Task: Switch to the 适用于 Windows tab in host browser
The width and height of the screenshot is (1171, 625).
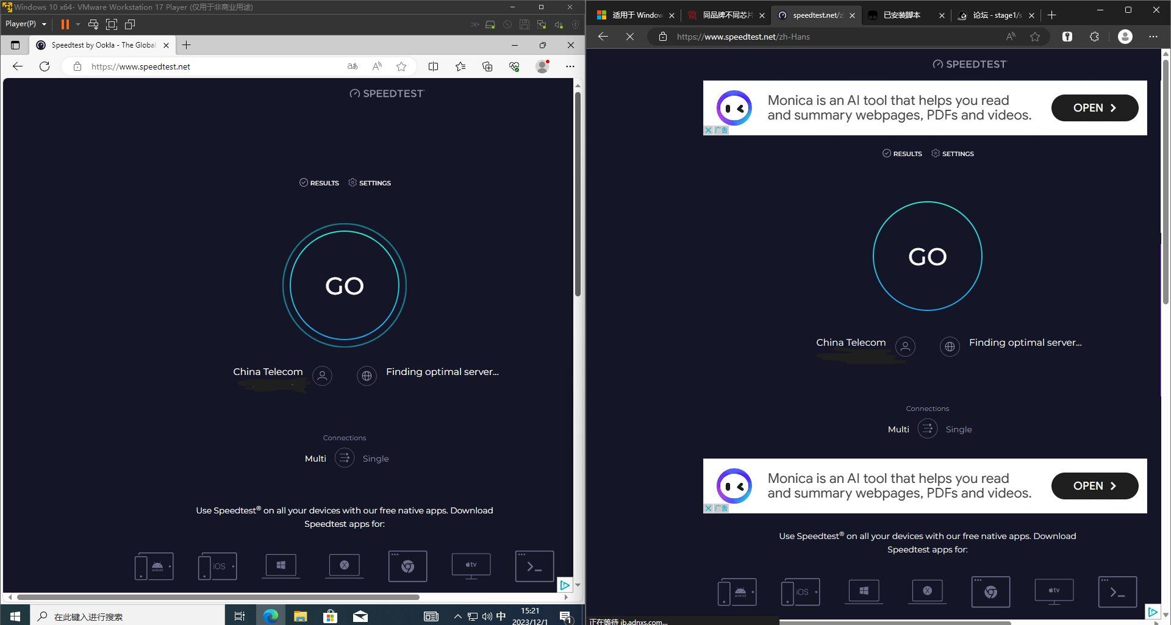Action: [x=636, y=15]
